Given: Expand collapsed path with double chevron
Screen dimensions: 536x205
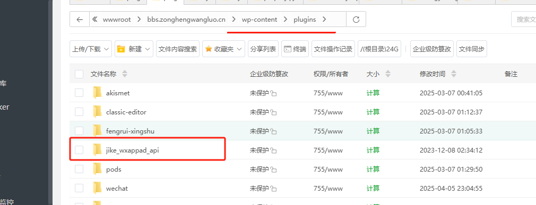Looking at the screenshot, I should 96,20.
